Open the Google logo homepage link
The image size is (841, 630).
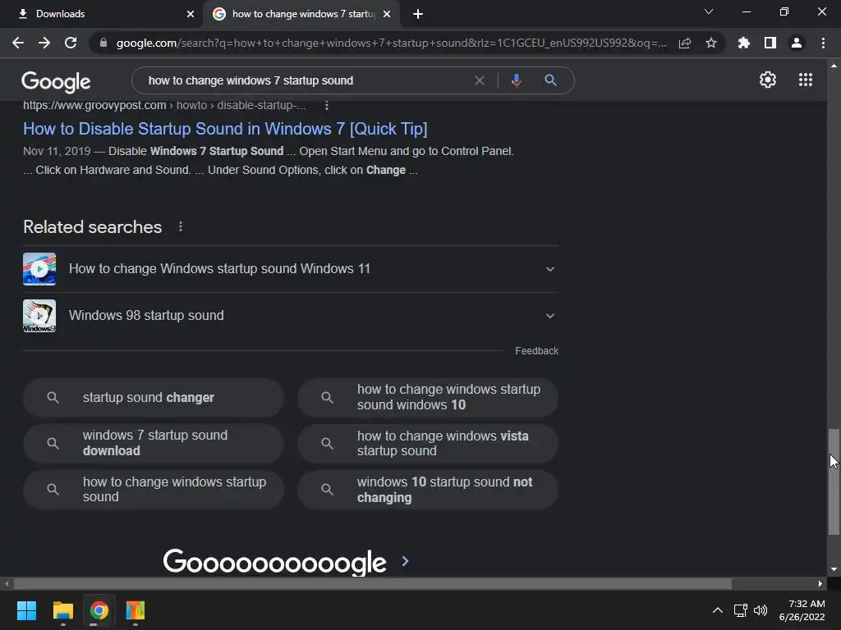[x=56, y=81]
